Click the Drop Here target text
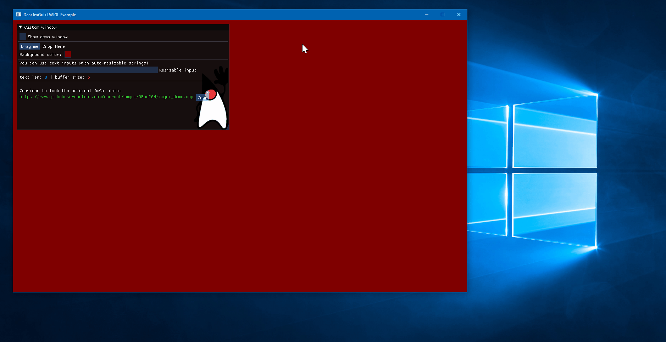The height and width of the screenshot is (342, 666). [x=54, y=46]
